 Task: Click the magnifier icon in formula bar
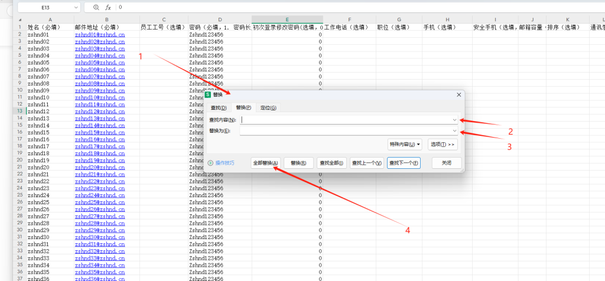(x=96, y=7)
